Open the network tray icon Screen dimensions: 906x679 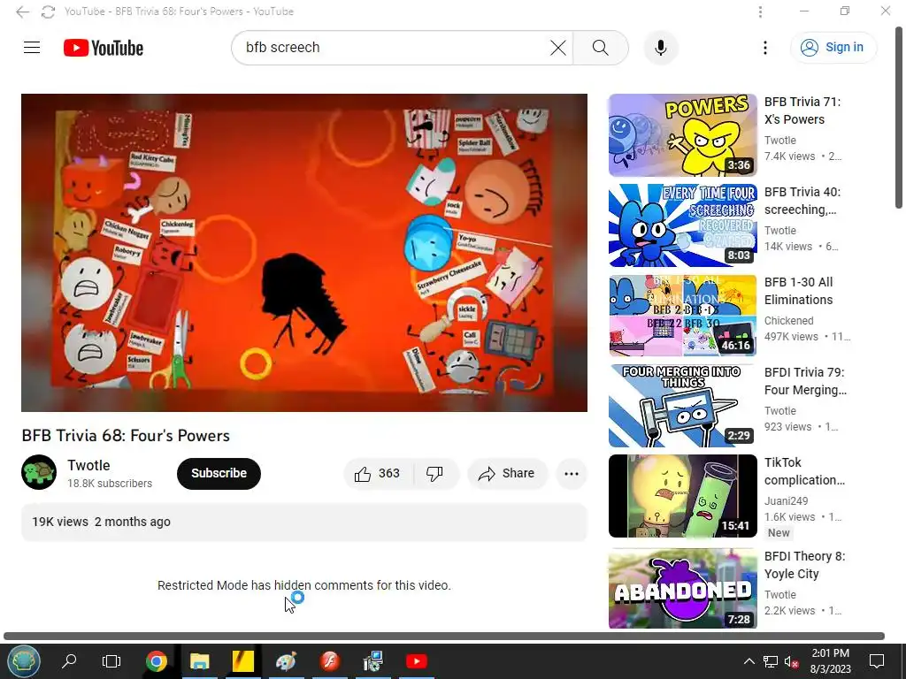[771, 661]
